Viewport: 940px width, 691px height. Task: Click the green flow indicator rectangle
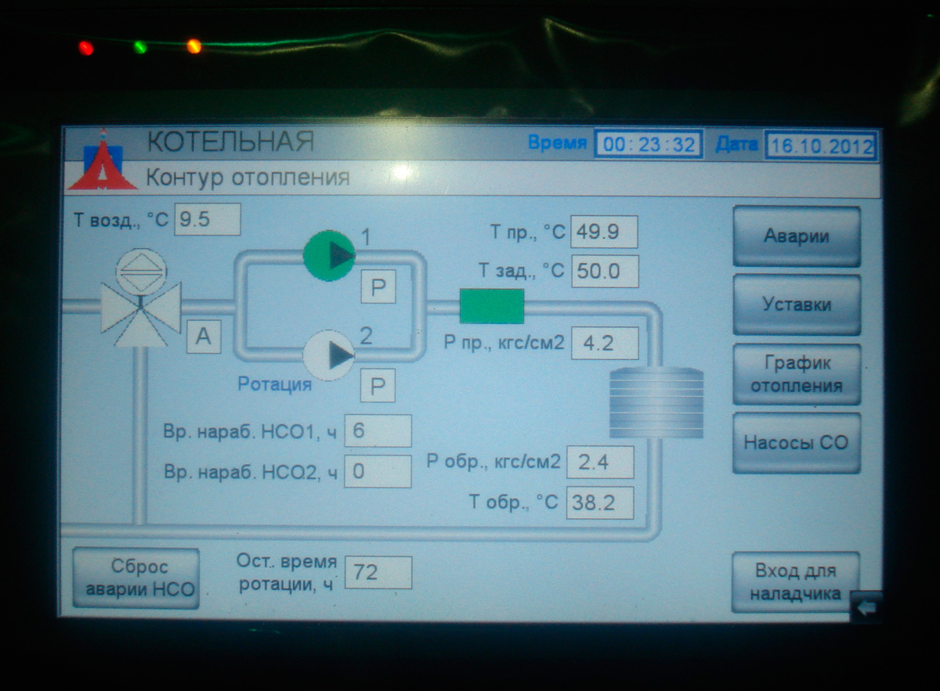(x=491, y=306)
